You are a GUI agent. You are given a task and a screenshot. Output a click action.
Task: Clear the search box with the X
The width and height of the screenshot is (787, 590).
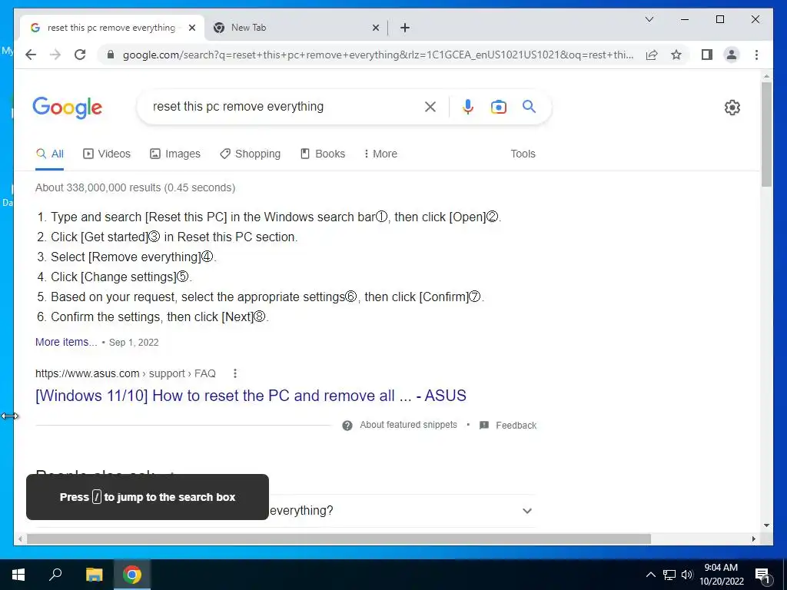click(430, 106)
